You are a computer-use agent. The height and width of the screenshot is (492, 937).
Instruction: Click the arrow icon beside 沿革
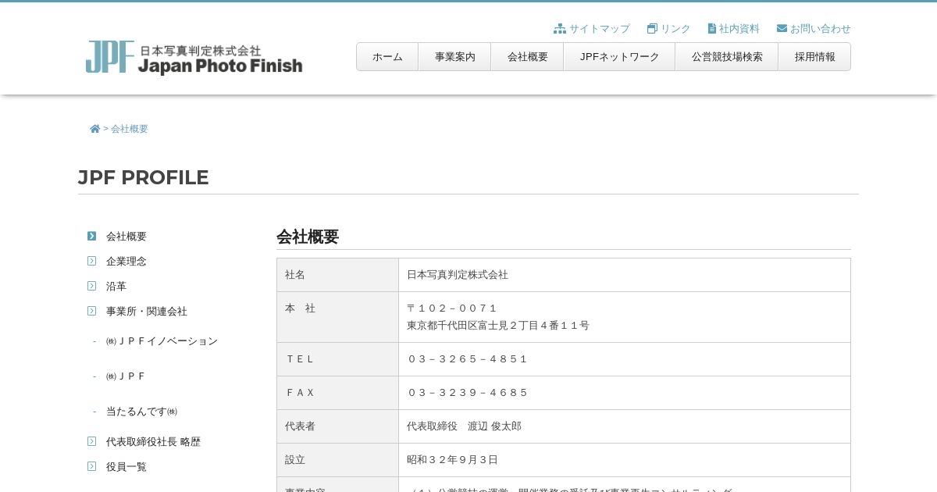(92, 286)
